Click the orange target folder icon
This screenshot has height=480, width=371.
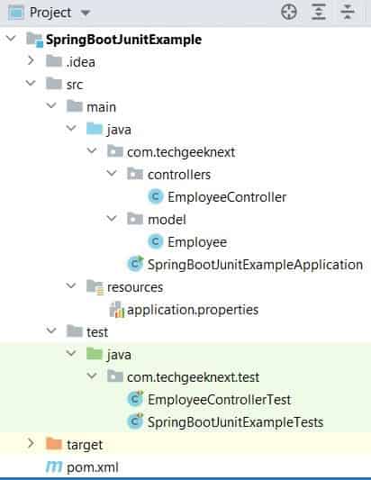coord(54,444)
